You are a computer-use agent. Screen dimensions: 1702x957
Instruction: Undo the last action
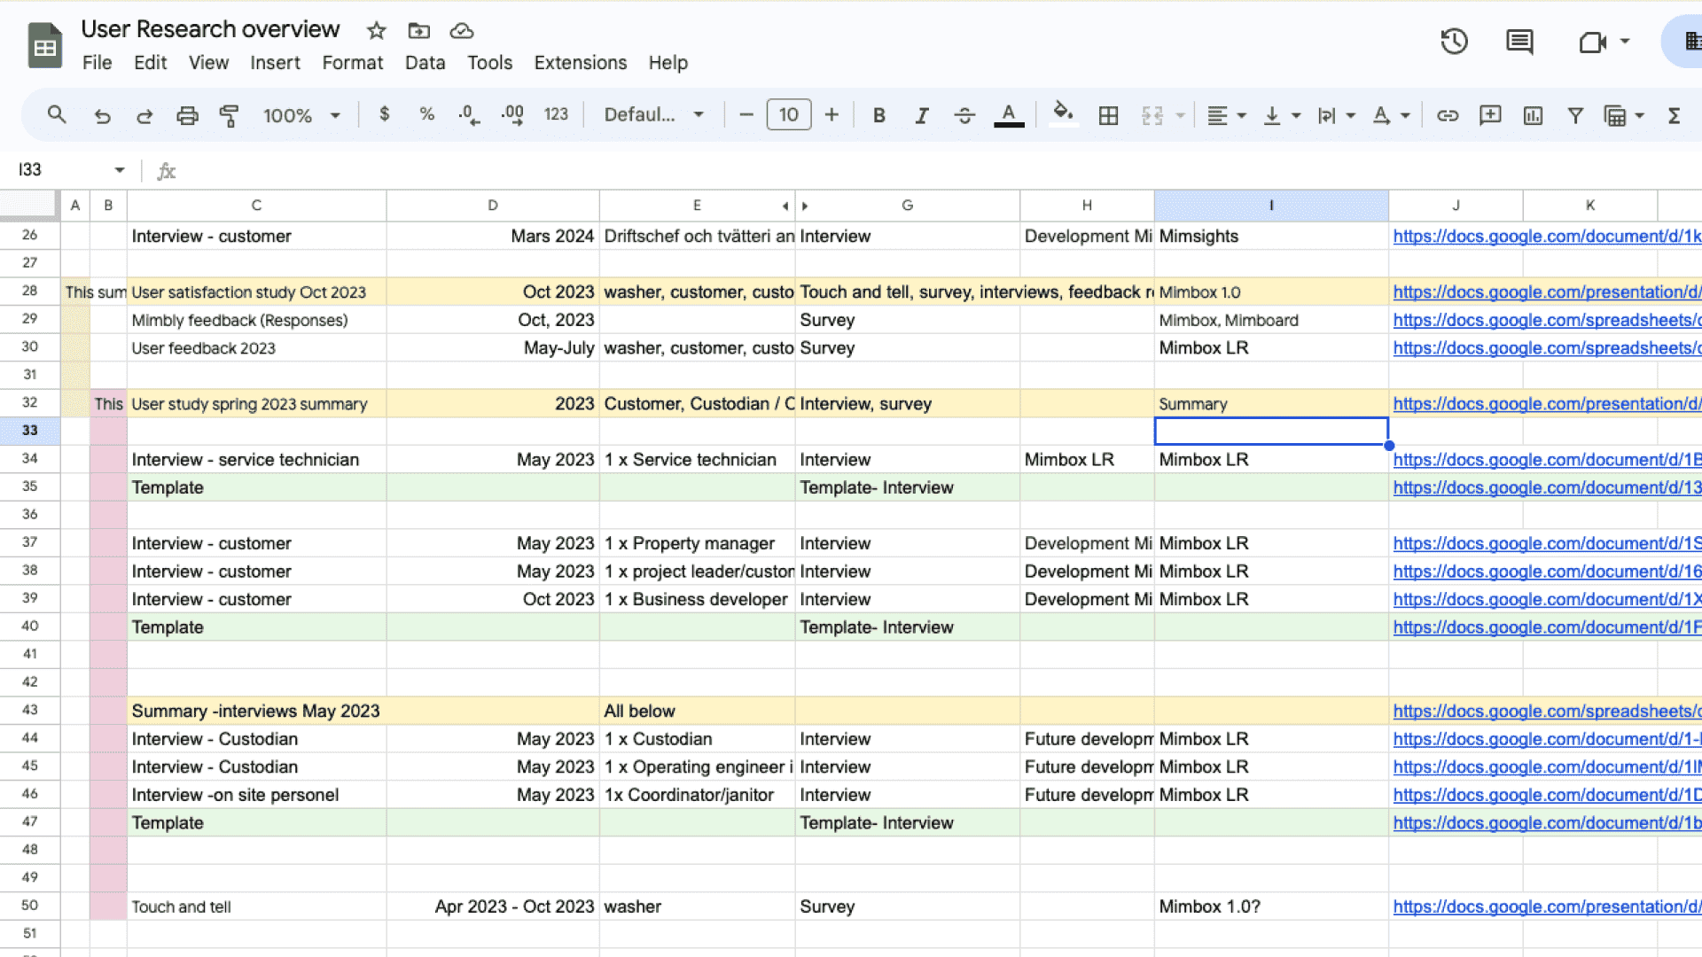(102, 115)
